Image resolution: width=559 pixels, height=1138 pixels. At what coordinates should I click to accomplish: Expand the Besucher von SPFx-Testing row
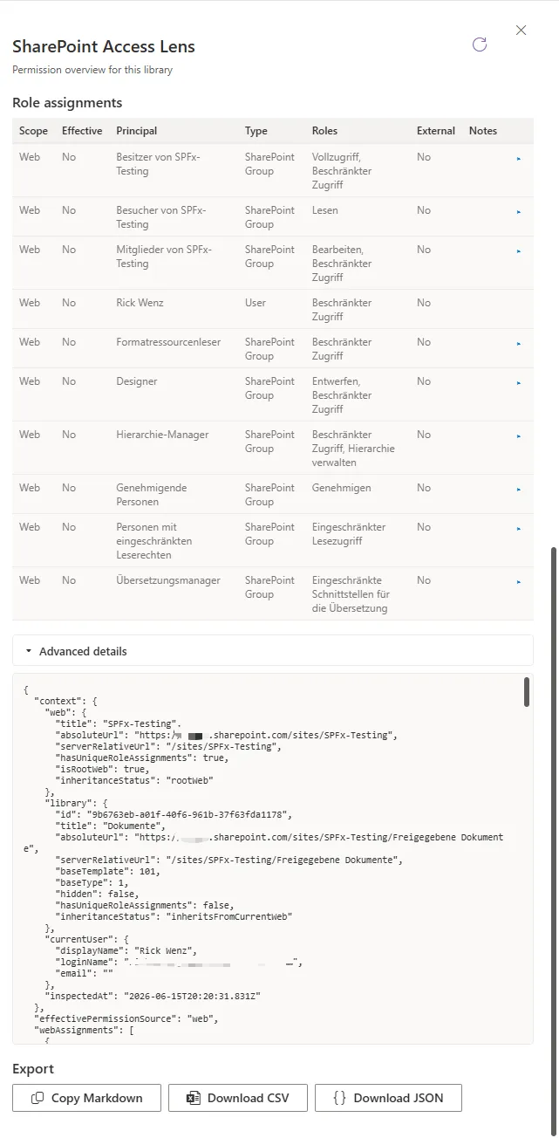click(519, 212)
